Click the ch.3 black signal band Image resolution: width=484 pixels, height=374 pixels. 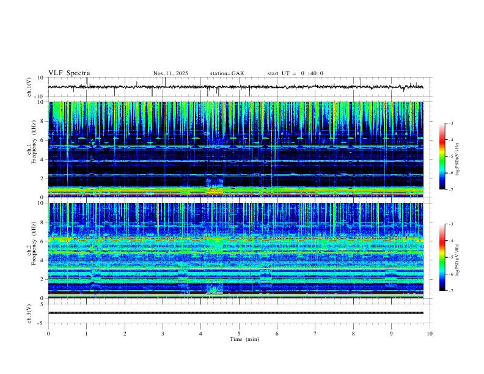tap(235, 313)
